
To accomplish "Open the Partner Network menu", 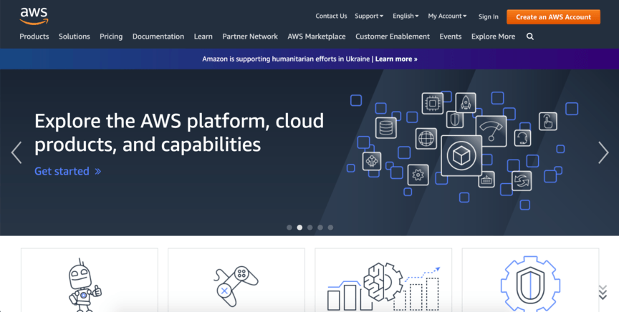I will (x=250, y=36).
